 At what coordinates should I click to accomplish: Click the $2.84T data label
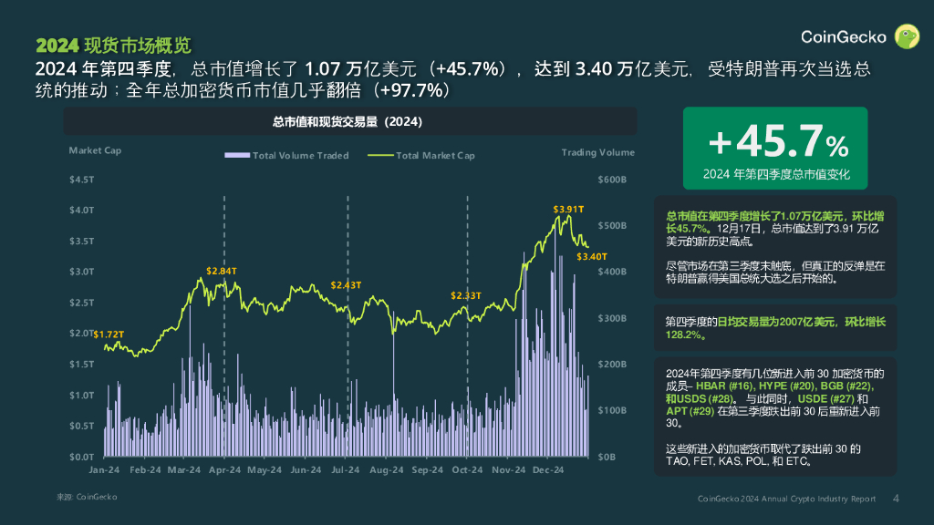(221, 271)
